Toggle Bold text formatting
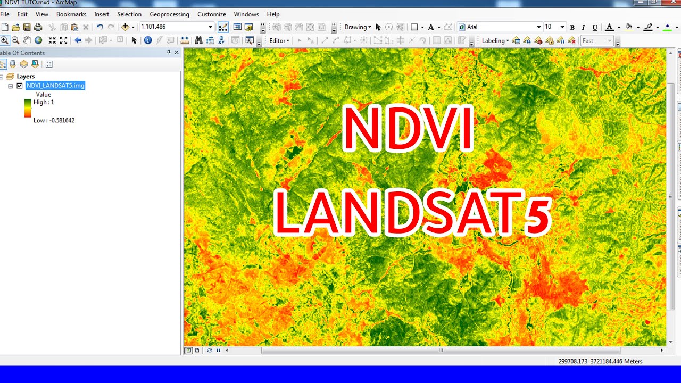Viewport: 681px width, 383px height. coord(572,27)
